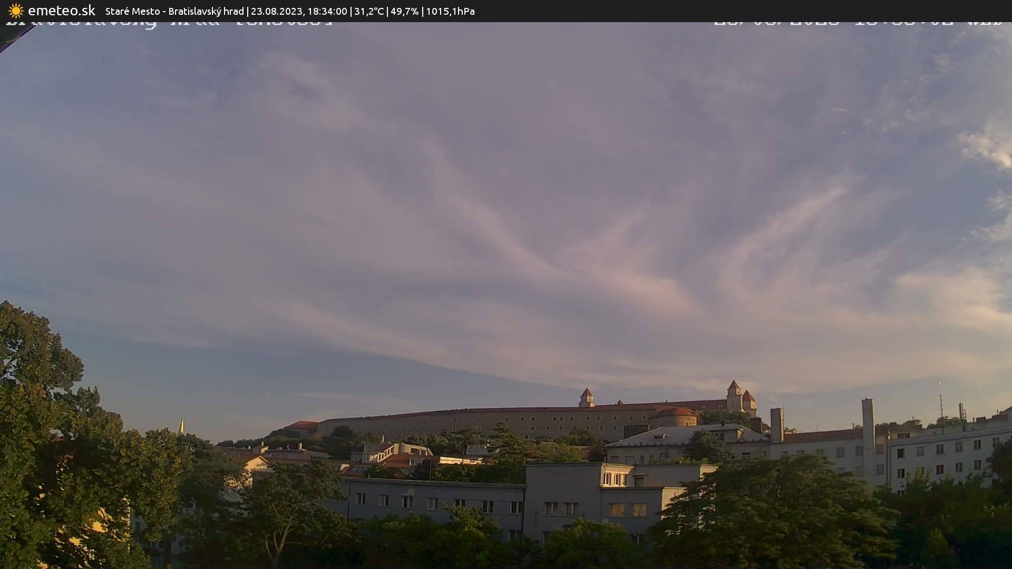The height and width of the screenshot is (569, 1012).
Task: Click the sun logo icon in header
Action: (x=15, y=11)
